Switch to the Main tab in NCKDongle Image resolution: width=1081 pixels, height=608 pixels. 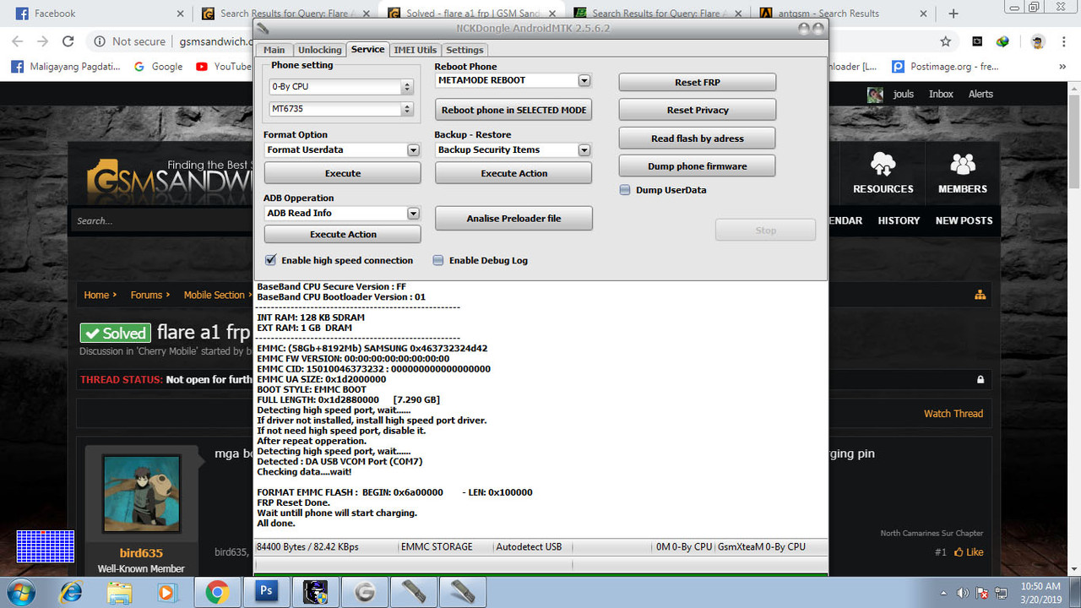[274, 50]
